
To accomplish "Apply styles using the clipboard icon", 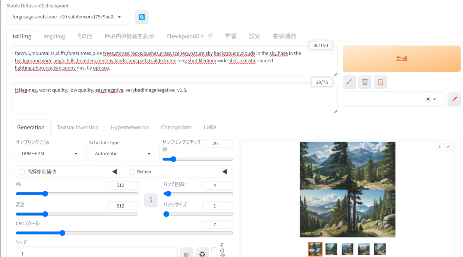I will click(x=380, y=82).
